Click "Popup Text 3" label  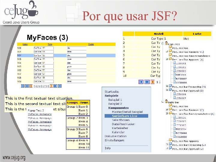pyautogui.click(x=36, y=110)
